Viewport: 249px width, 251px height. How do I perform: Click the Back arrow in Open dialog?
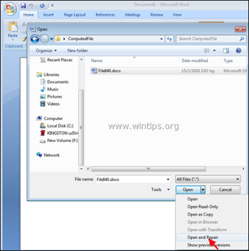point(35,39)
